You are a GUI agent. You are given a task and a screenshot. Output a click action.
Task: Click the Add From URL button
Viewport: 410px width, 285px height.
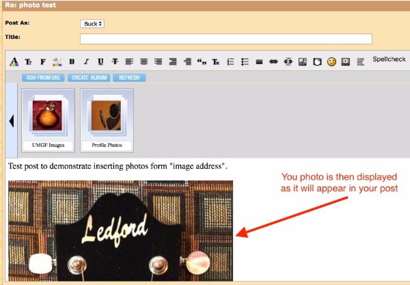tap(42, 78)
